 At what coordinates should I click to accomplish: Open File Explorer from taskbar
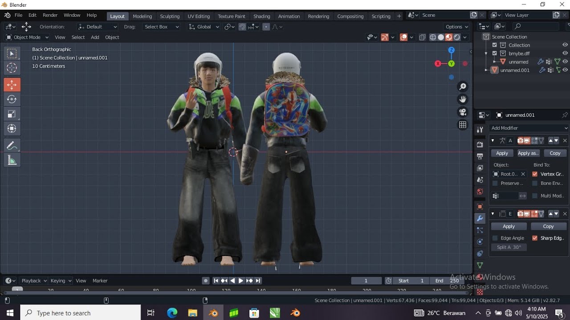pyautogui.click(x=192, y=313)
